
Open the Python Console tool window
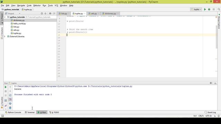13,112
